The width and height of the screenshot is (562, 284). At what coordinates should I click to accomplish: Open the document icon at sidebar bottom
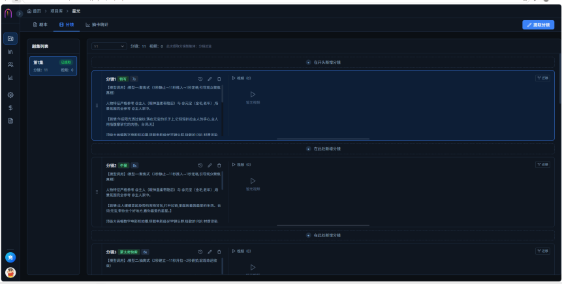10,121
